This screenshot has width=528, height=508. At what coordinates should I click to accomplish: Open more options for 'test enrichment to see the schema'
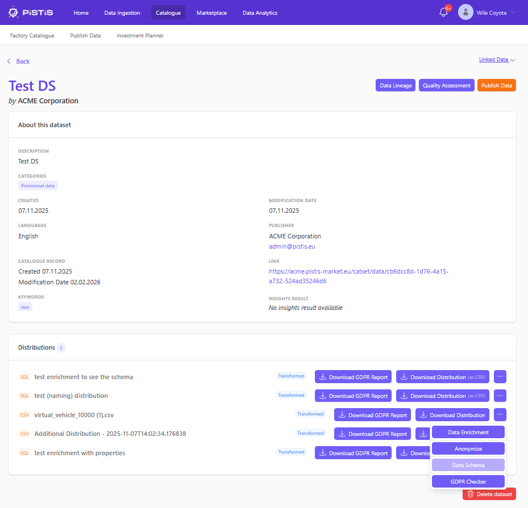tap(500, 376)
